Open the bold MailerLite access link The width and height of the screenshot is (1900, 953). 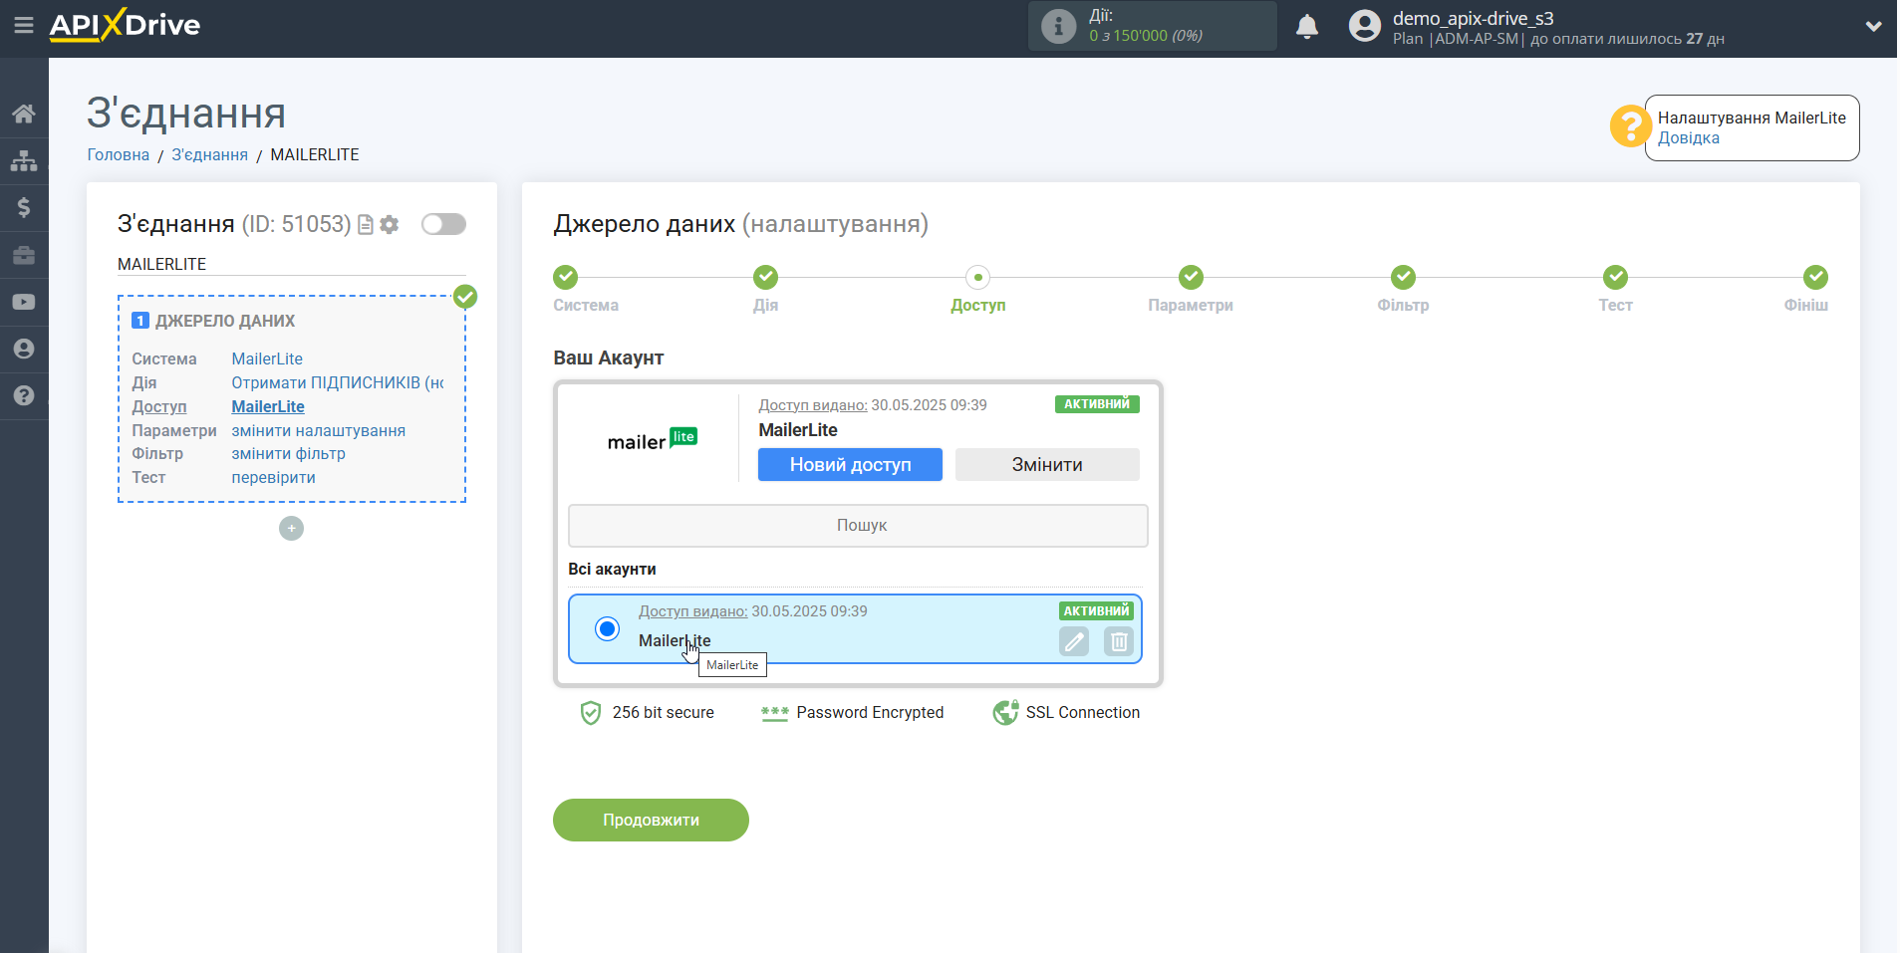click(x=268, y=406)
